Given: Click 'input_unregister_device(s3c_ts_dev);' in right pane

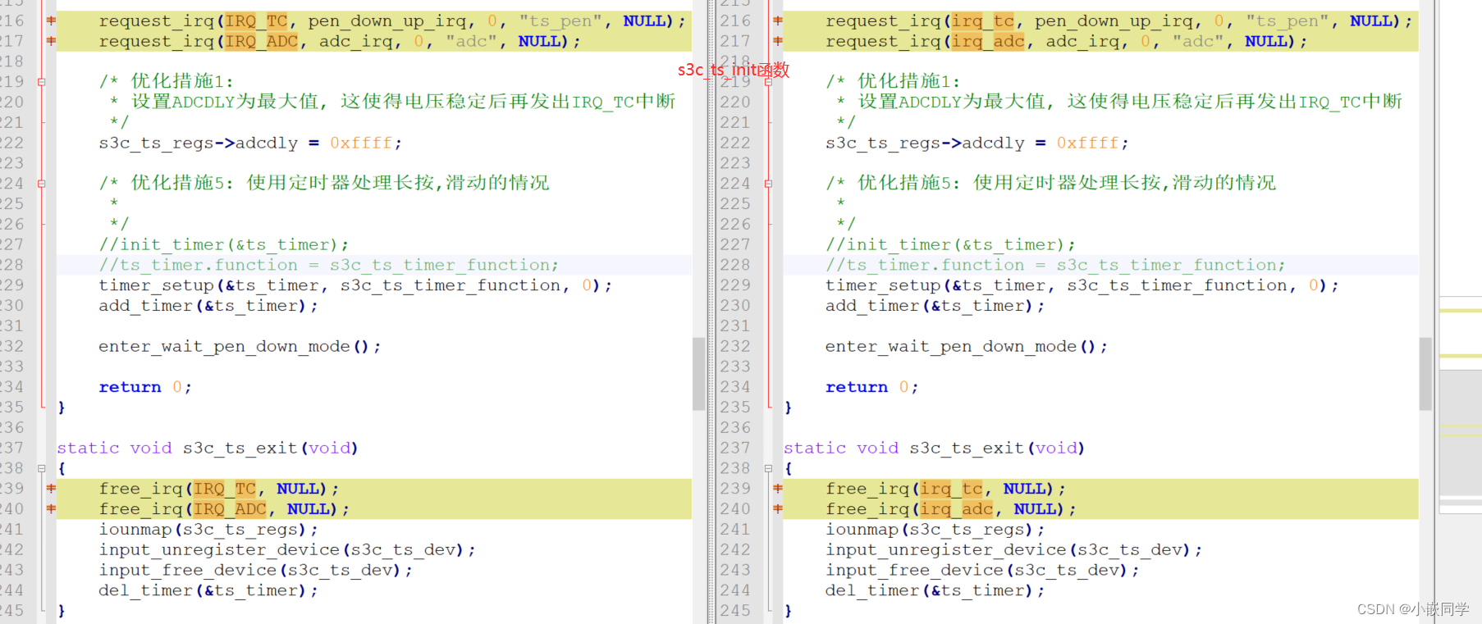Looking at the screenshot, I should click(x=1014, y=550).
